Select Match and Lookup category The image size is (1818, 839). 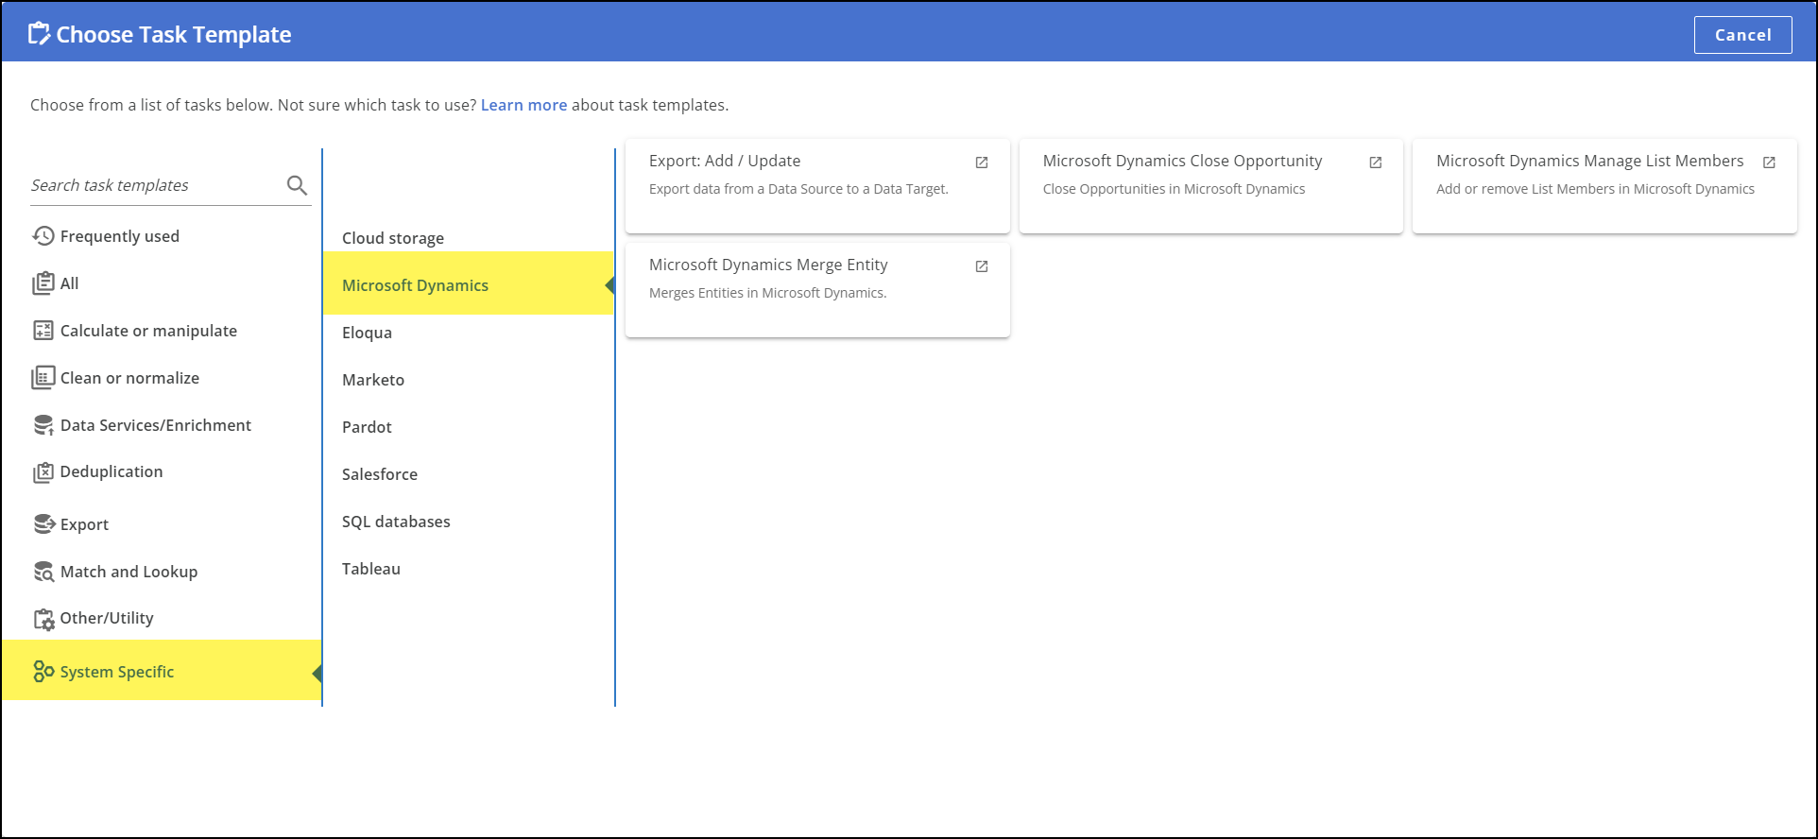129,572
